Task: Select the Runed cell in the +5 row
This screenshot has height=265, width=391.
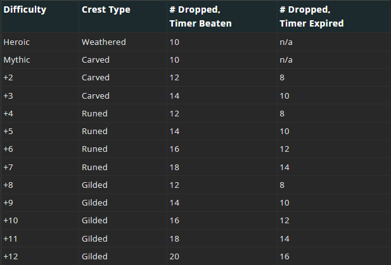Action: tap(95, 132)
